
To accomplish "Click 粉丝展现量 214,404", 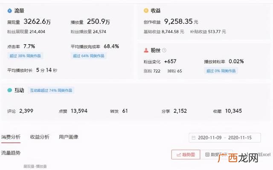I will (26, 32).
